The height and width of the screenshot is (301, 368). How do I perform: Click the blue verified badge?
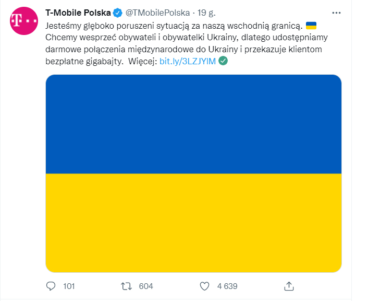[x=118, y=13]
